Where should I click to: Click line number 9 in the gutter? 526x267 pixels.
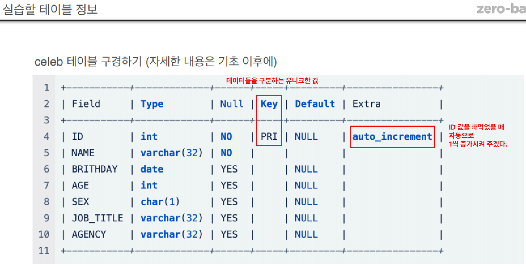click(46, 218)
